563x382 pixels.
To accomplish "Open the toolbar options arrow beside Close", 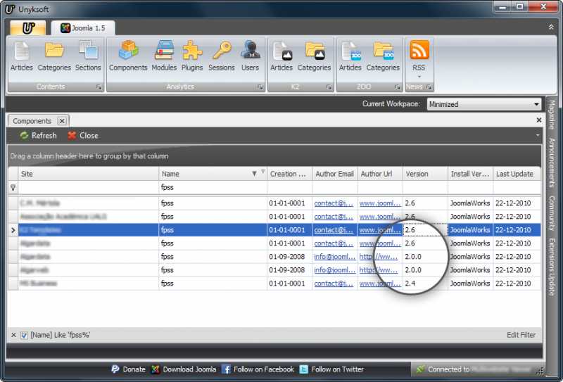I will click(x=538, y=135).
